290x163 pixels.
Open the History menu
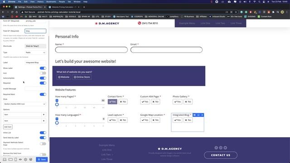click(40, 2)
